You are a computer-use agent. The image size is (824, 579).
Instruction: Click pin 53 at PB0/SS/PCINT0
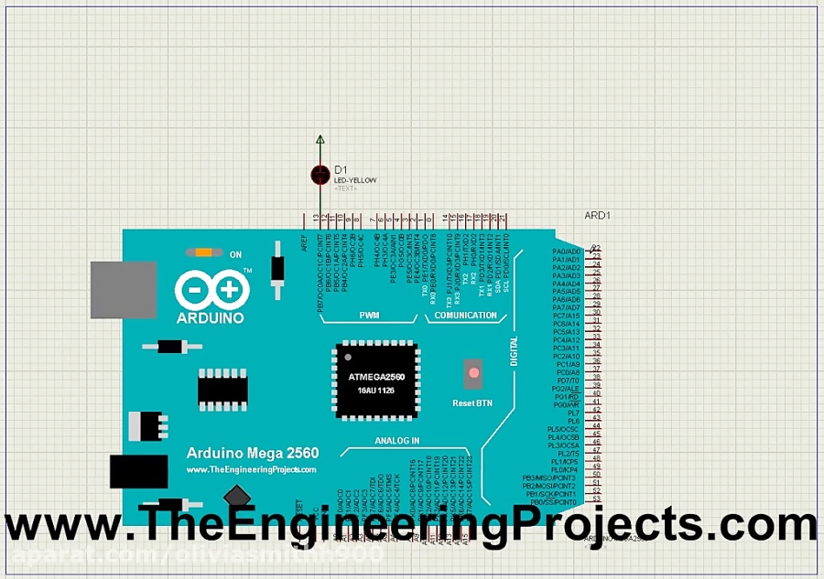point(596,500)
